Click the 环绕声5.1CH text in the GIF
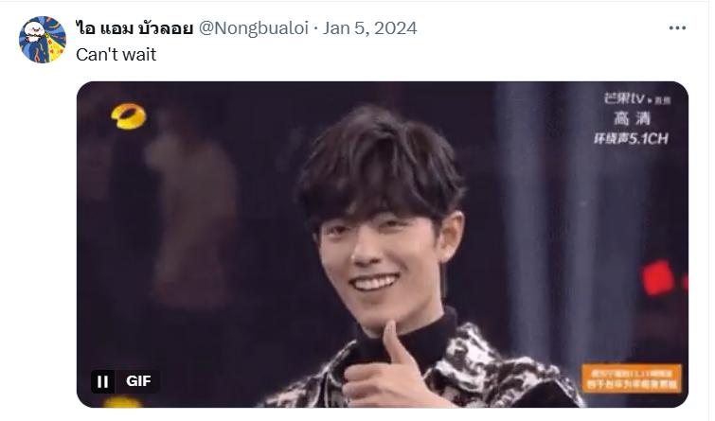Image resolution: width=715 pixels, height=421 pixels. pyautogui.click(x=631, y=138)
